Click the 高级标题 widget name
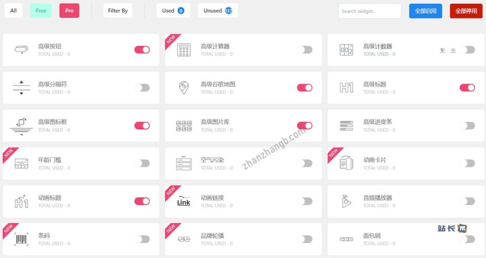This screenshot has height=258, width=486. click(375, 84)
